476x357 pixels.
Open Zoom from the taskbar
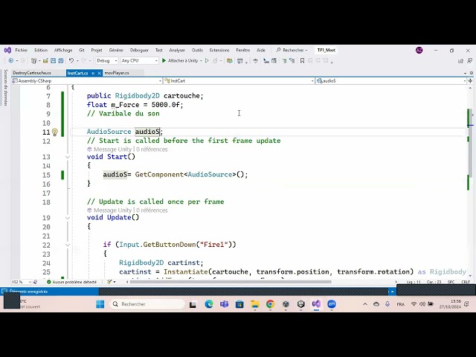pyautogui.click(x=332, y=304)
